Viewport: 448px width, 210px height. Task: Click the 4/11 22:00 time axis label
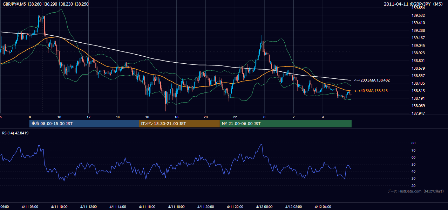click(x=235, y=206)
